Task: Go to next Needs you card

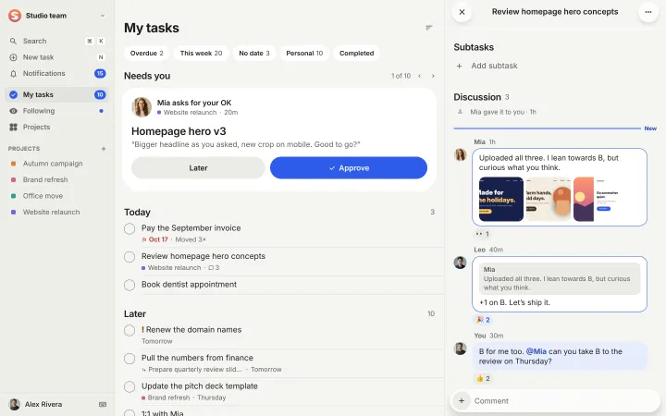Action: [x=433, y=76]
